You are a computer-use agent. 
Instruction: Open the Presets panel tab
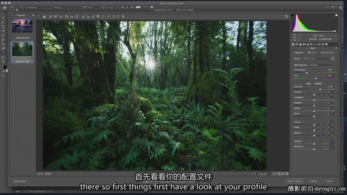[323, 44]
